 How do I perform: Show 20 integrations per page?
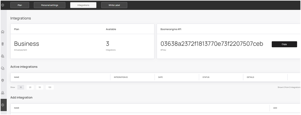click(x=30, y=87)
